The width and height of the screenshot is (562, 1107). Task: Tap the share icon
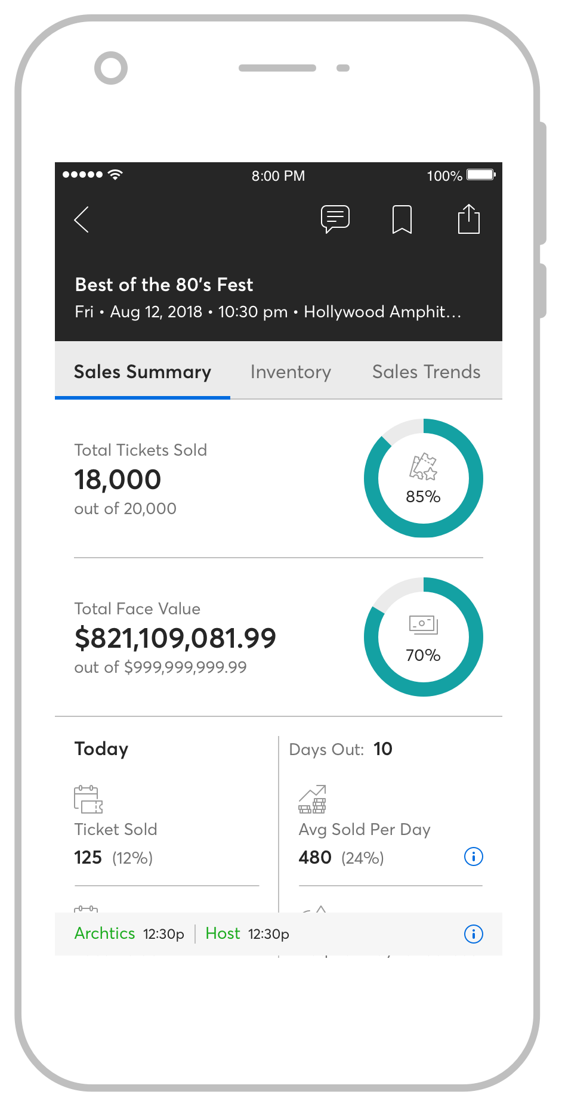(x=469, y=219)
